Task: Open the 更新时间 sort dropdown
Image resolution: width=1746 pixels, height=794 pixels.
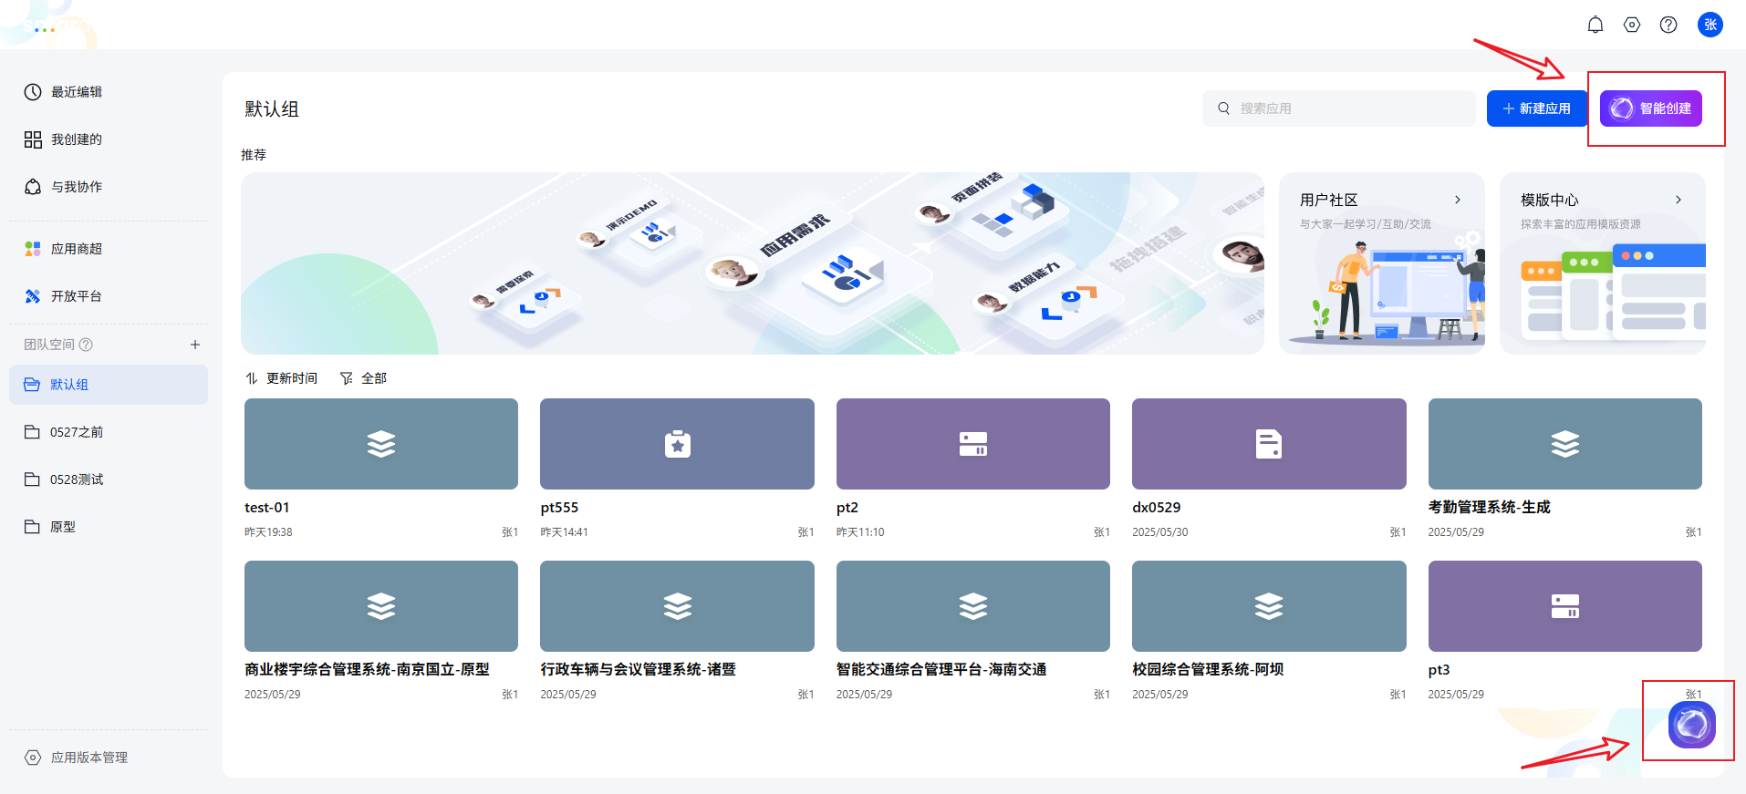Action: [x=281, y=378]
